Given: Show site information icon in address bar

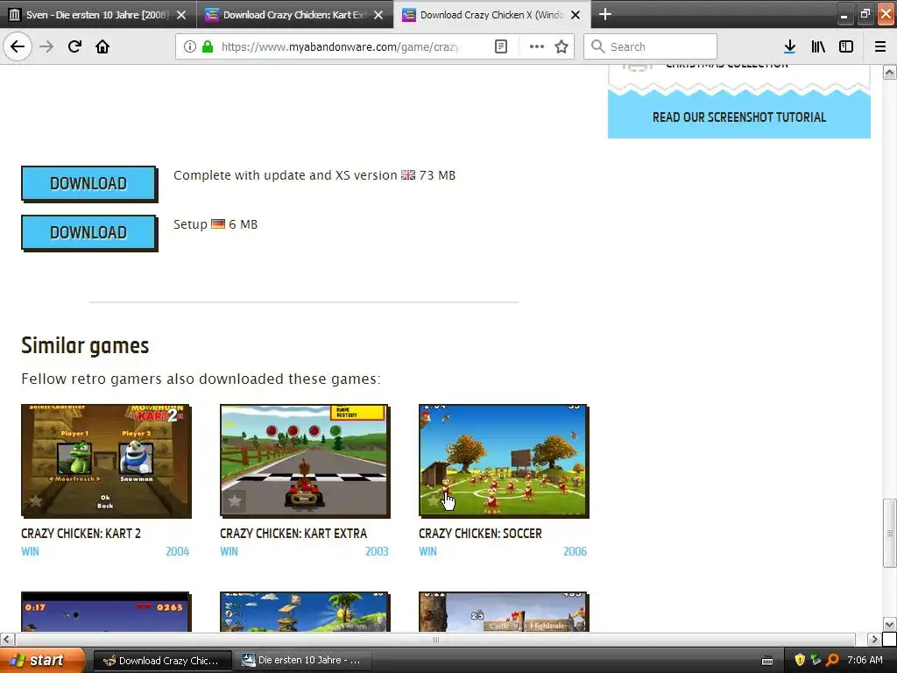Looking at the screenshot, I should pyautogui.click(x=190, y=46).
